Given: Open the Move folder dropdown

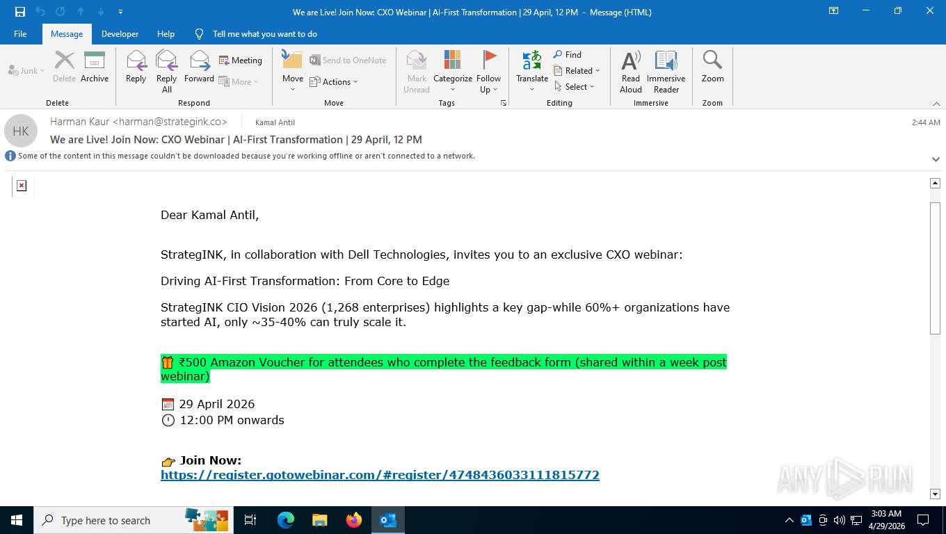Looking at the screenshot, I should click(293, 71).
